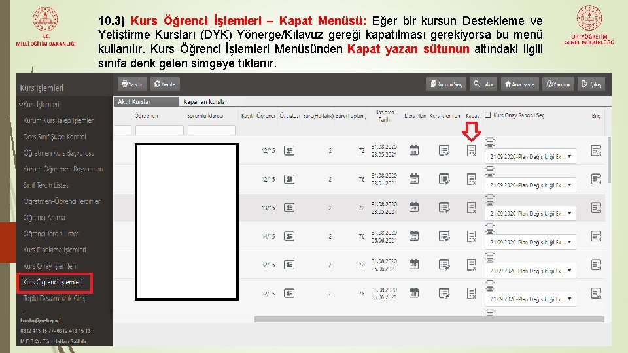Image resolution: width=628 pixels, height=353 pixels.
Task: Open Yardım help button
Action: (x=558, y=84)
